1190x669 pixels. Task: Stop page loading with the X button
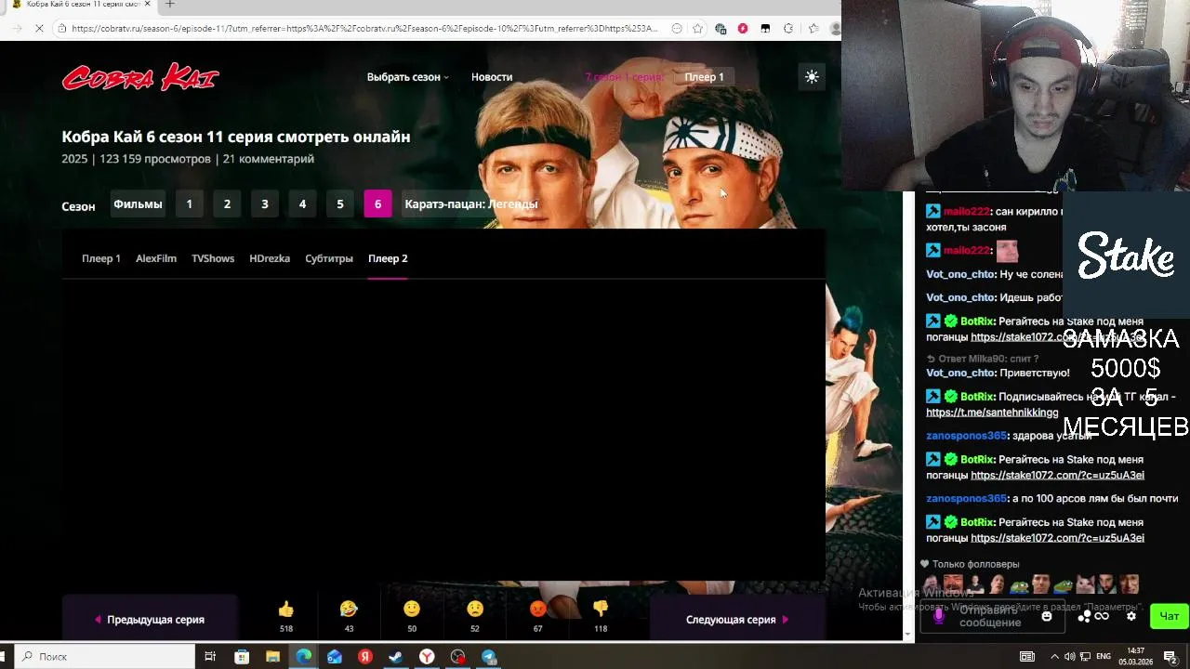click(39, 29)
